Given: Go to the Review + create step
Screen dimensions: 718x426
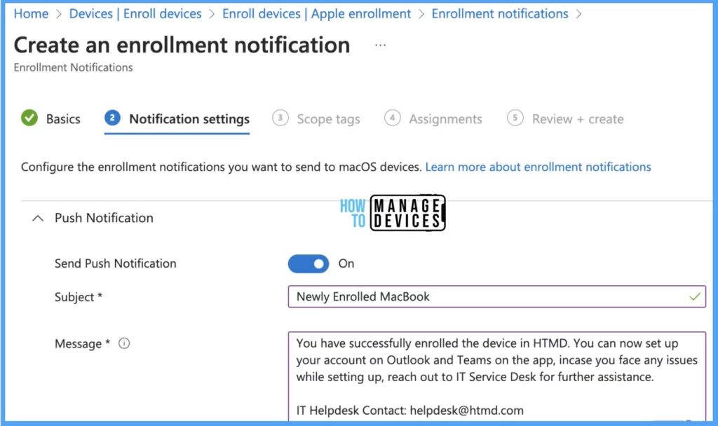Looking at the screenshot, I should [x=578, y=119].
